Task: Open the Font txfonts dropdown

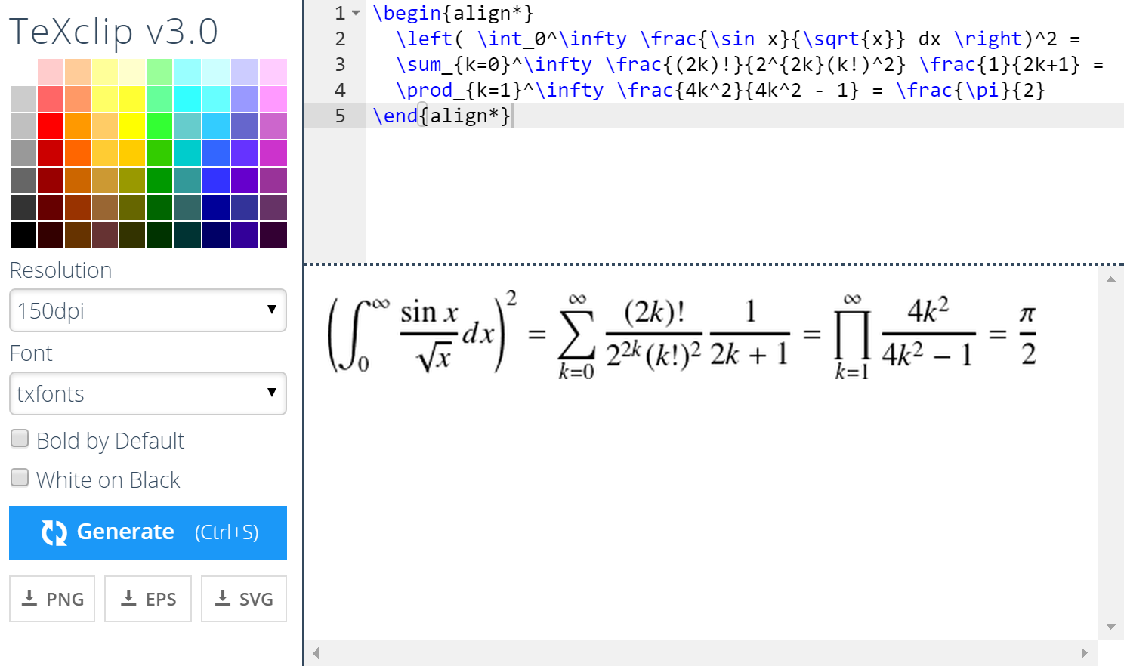Action: tap(148, 393)
